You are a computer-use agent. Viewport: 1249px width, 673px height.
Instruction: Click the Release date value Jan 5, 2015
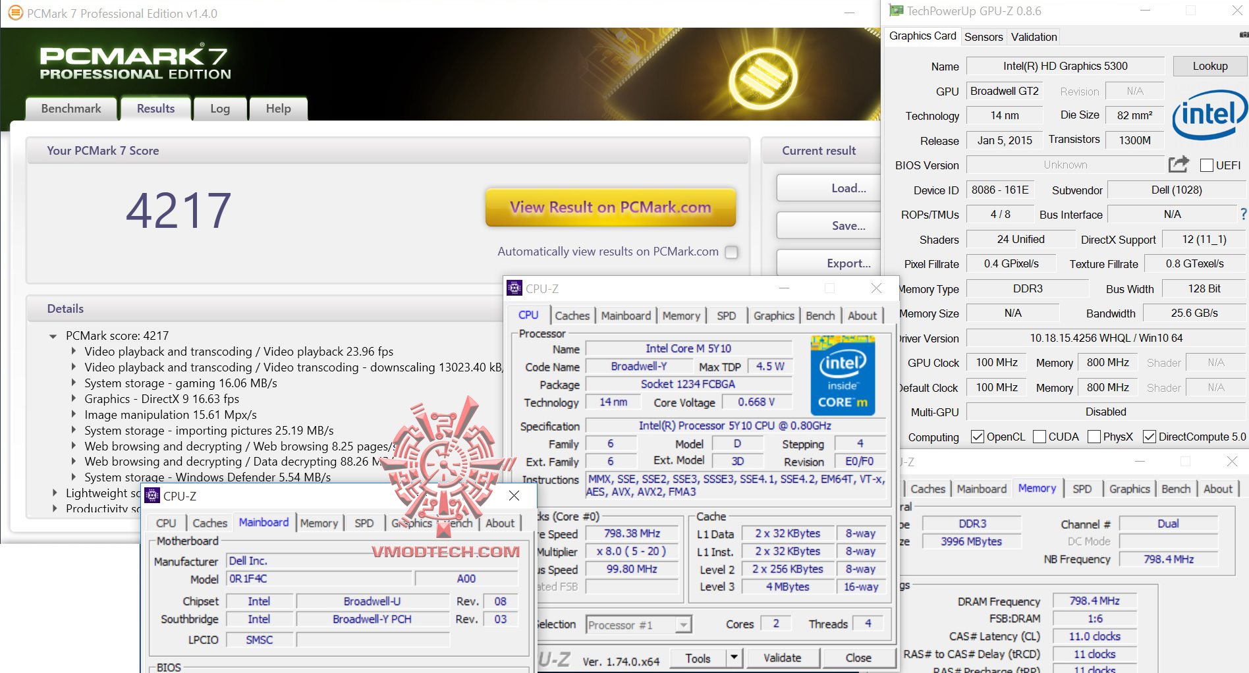click(1005, 140)
